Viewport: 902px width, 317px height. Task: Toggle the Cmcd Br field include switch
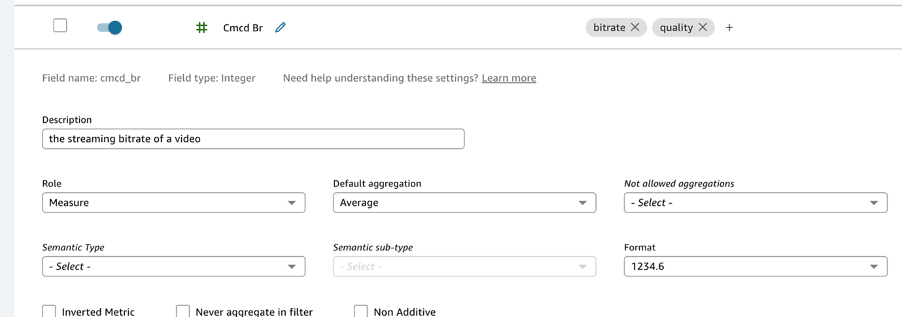[x=109, y=27]
